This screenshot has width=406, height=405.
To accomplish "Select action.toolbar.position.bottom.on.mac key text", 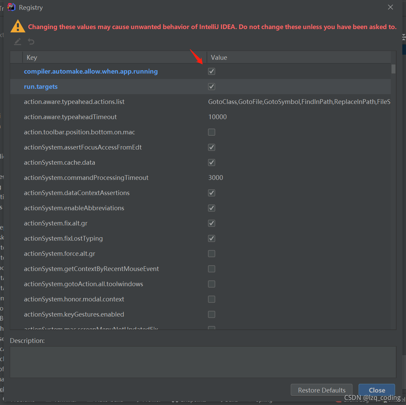I will click(x=79, y=132).
